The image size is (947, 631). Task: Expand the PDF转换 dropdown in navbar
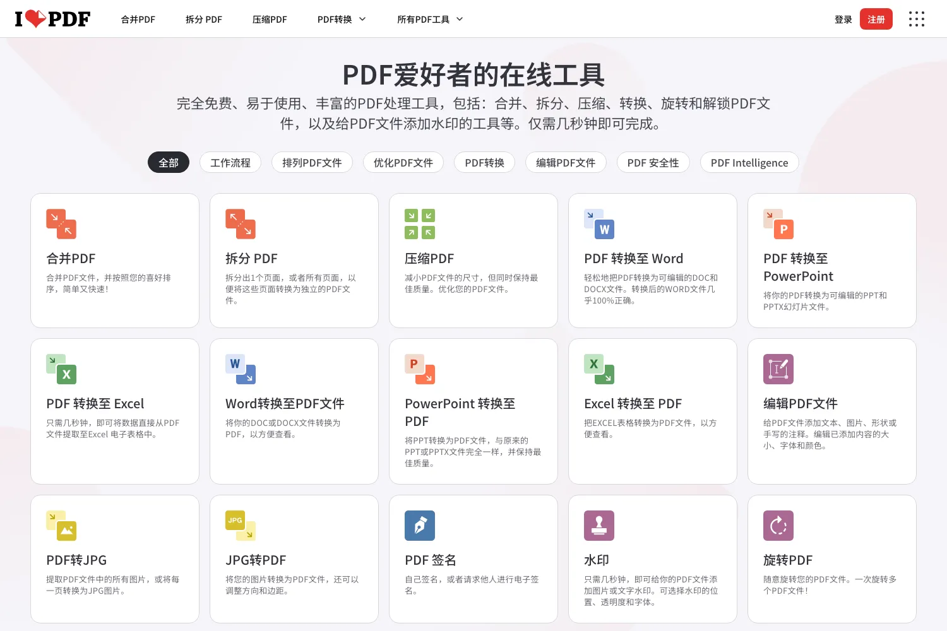pos(342,20)
